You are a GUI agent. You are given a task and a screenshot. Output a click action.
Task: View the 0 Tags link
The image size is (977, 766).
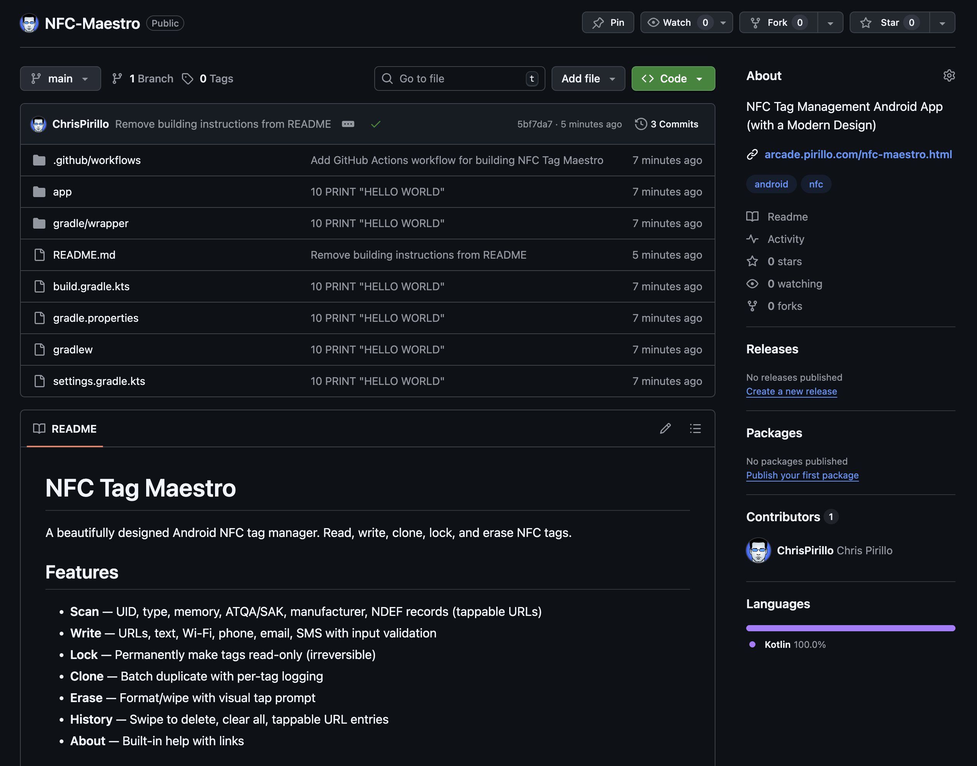coord(208,79)
